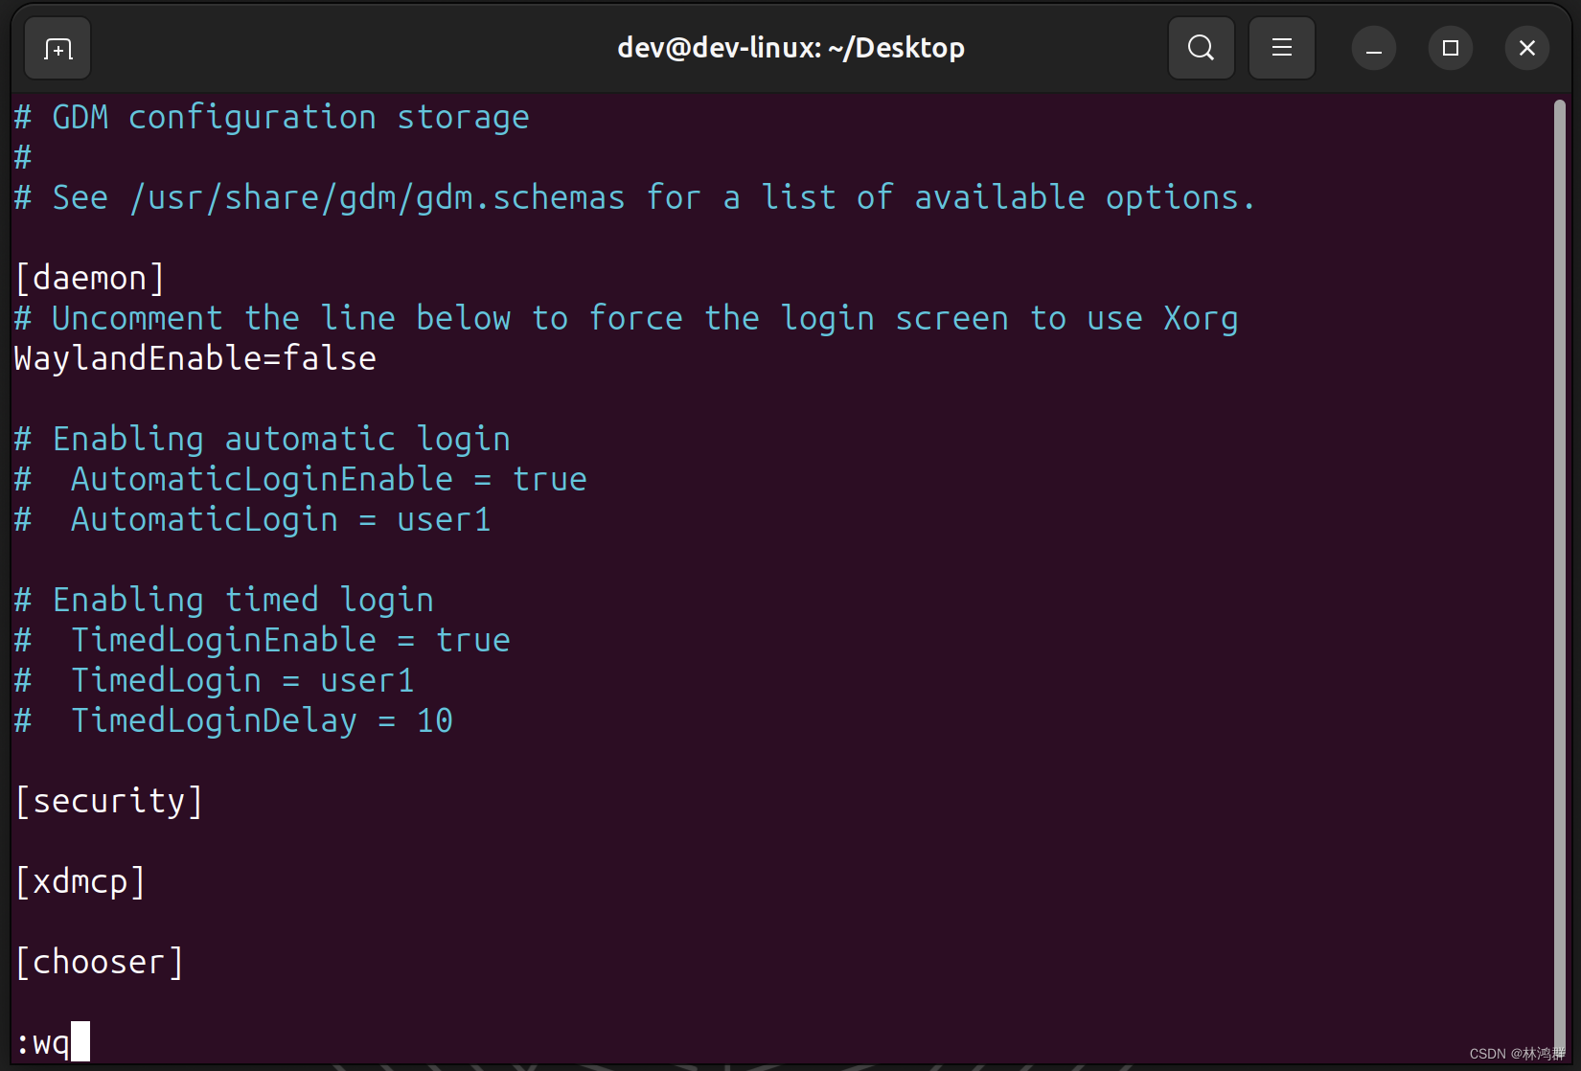Click the 'AutomaticLoginEnable = true' line
1581x1071 pixels.
300,479
